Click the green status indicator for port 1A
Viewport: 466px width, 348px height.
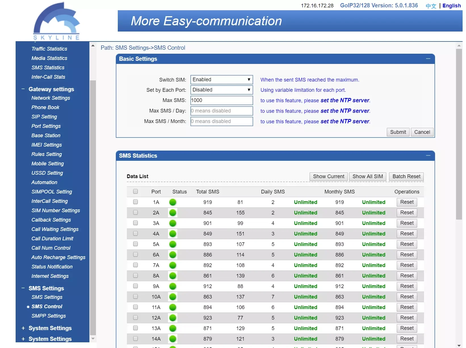173,202
